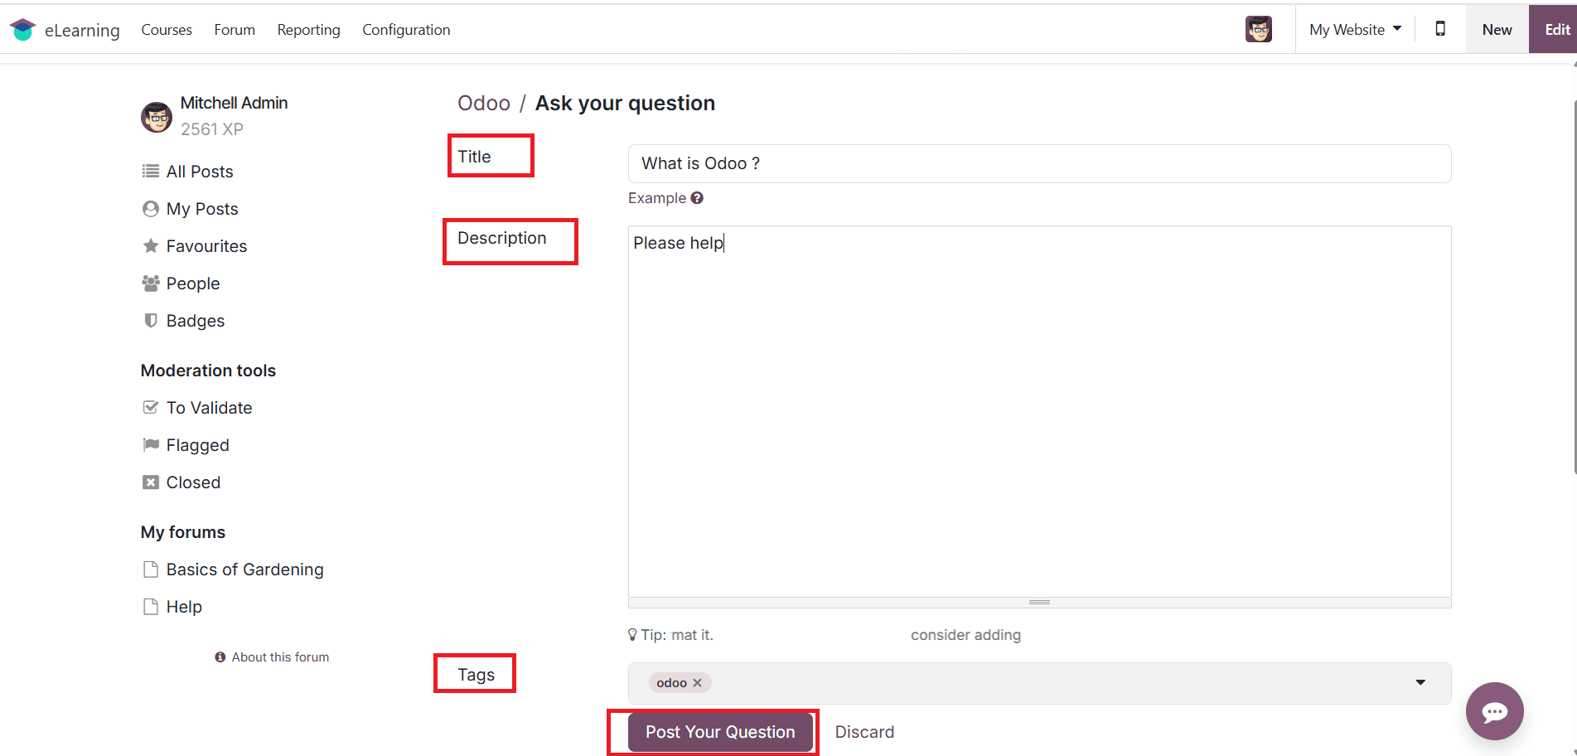Open the Forum menu
This screenshot has width=1577, height=756.
coord(235,30)
